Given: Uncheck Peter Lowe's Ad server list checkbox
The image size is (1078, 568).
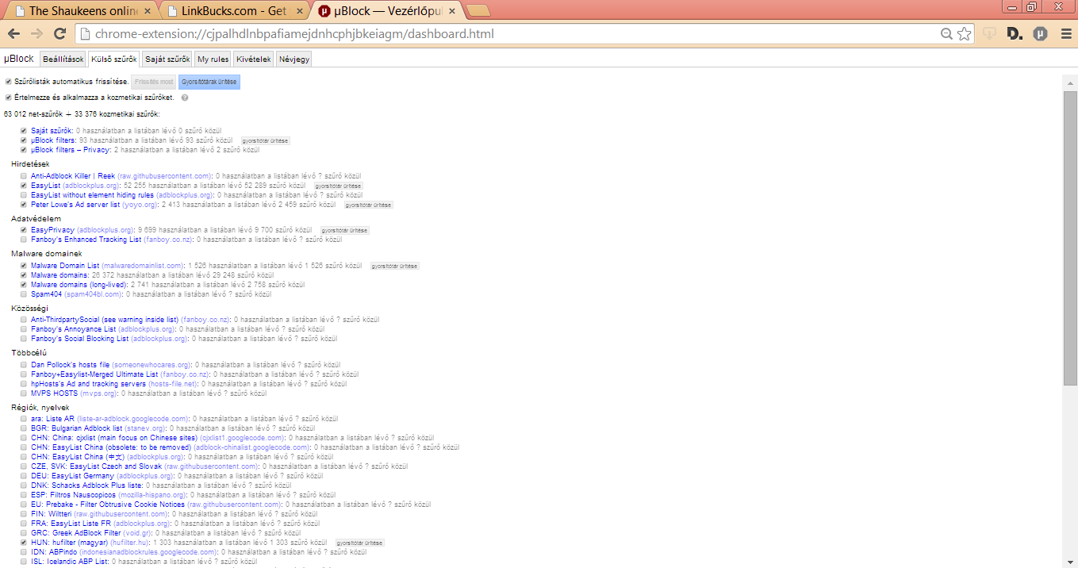Looking at the screenshot, I should tap(24, 205).
